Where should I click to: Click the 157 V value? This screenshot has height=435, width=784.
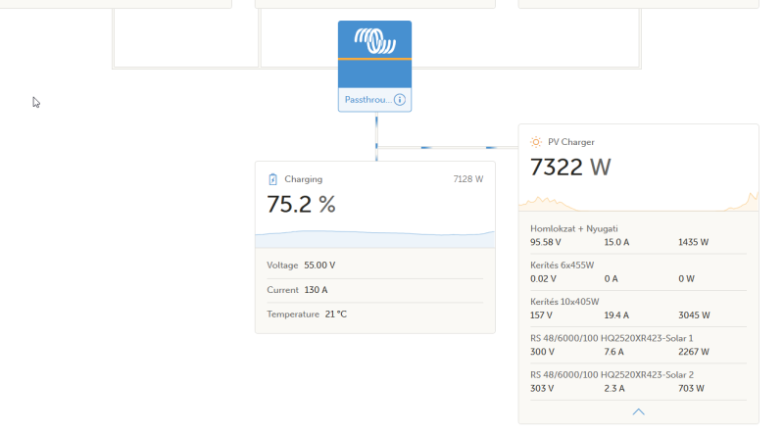click(x=541, y=315)
